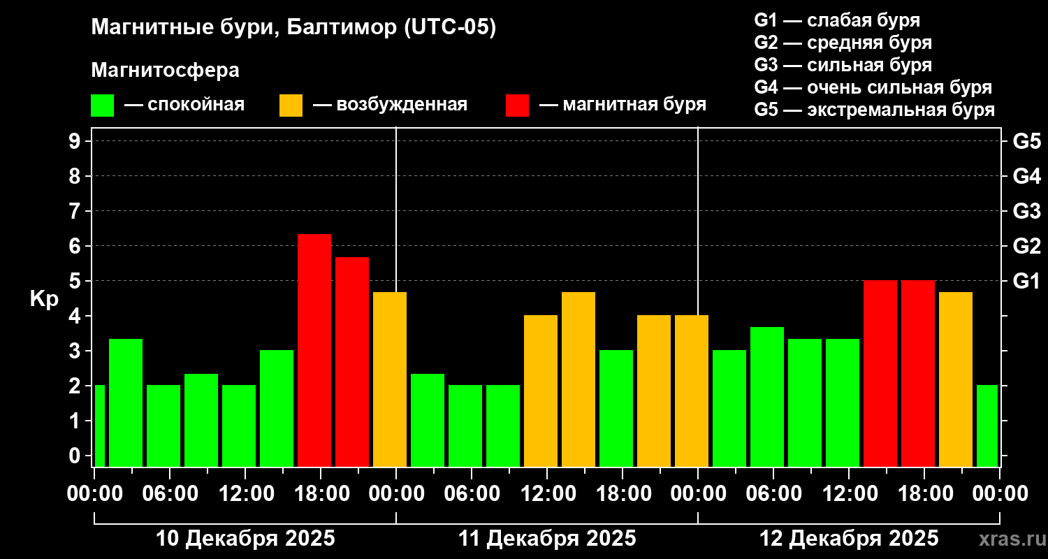Click the 'G3' label on the right axis
The height and width of the screenshot is (559, 1048).
[x=1026, y=211]
